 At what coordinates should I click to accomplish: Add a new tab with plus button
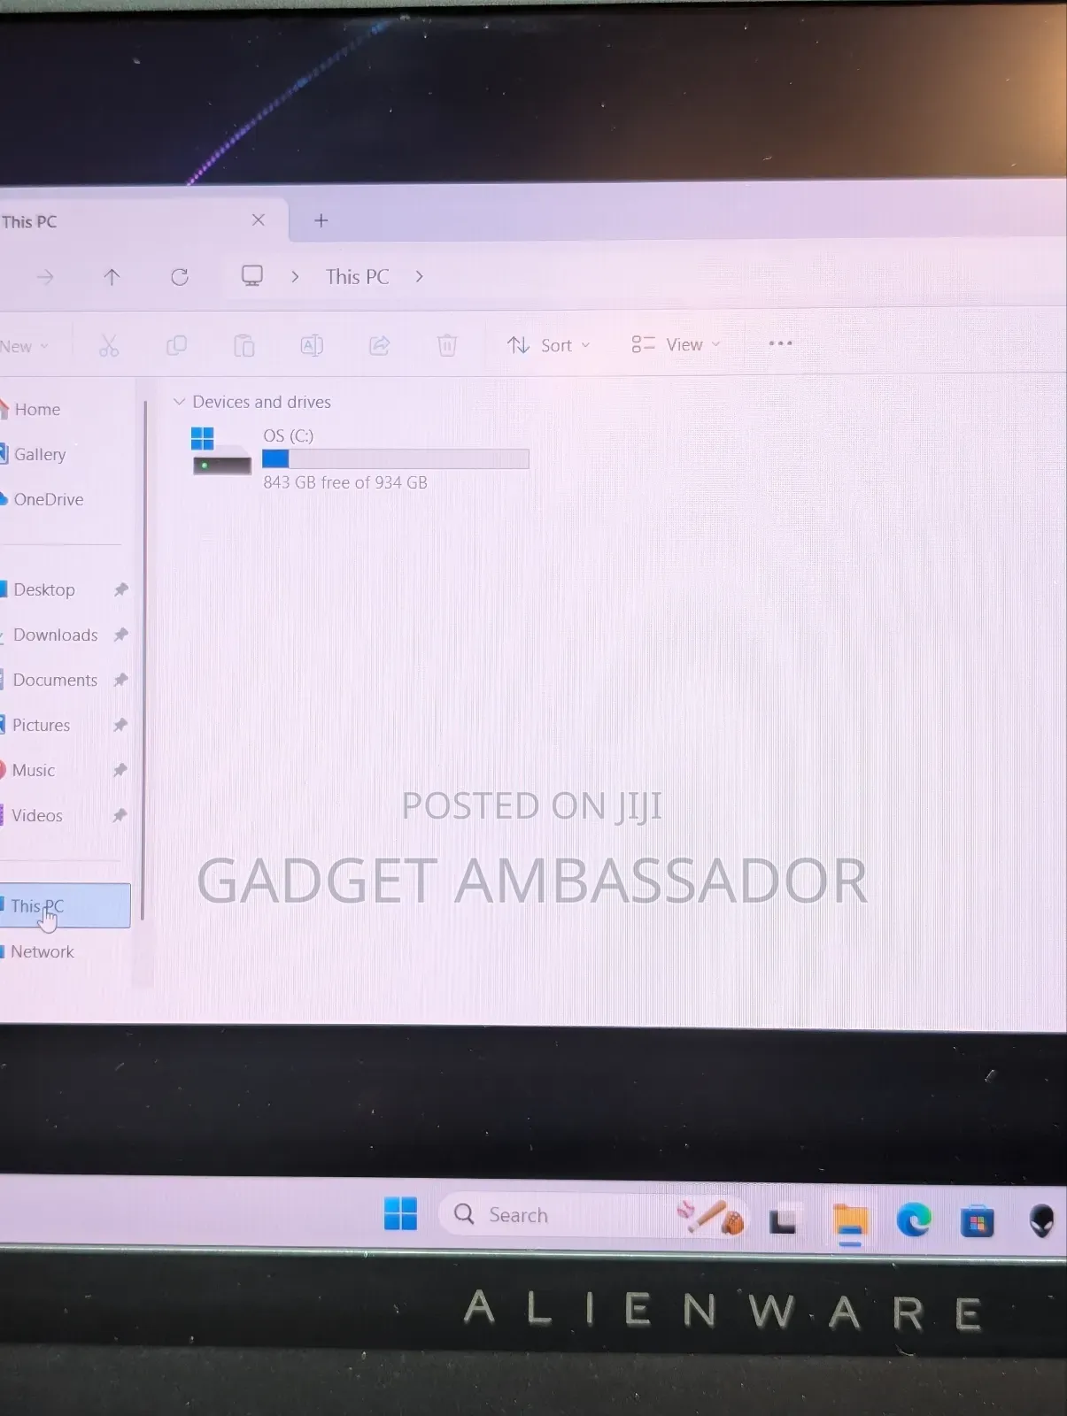pyautogui.click(x=321, y=220)
